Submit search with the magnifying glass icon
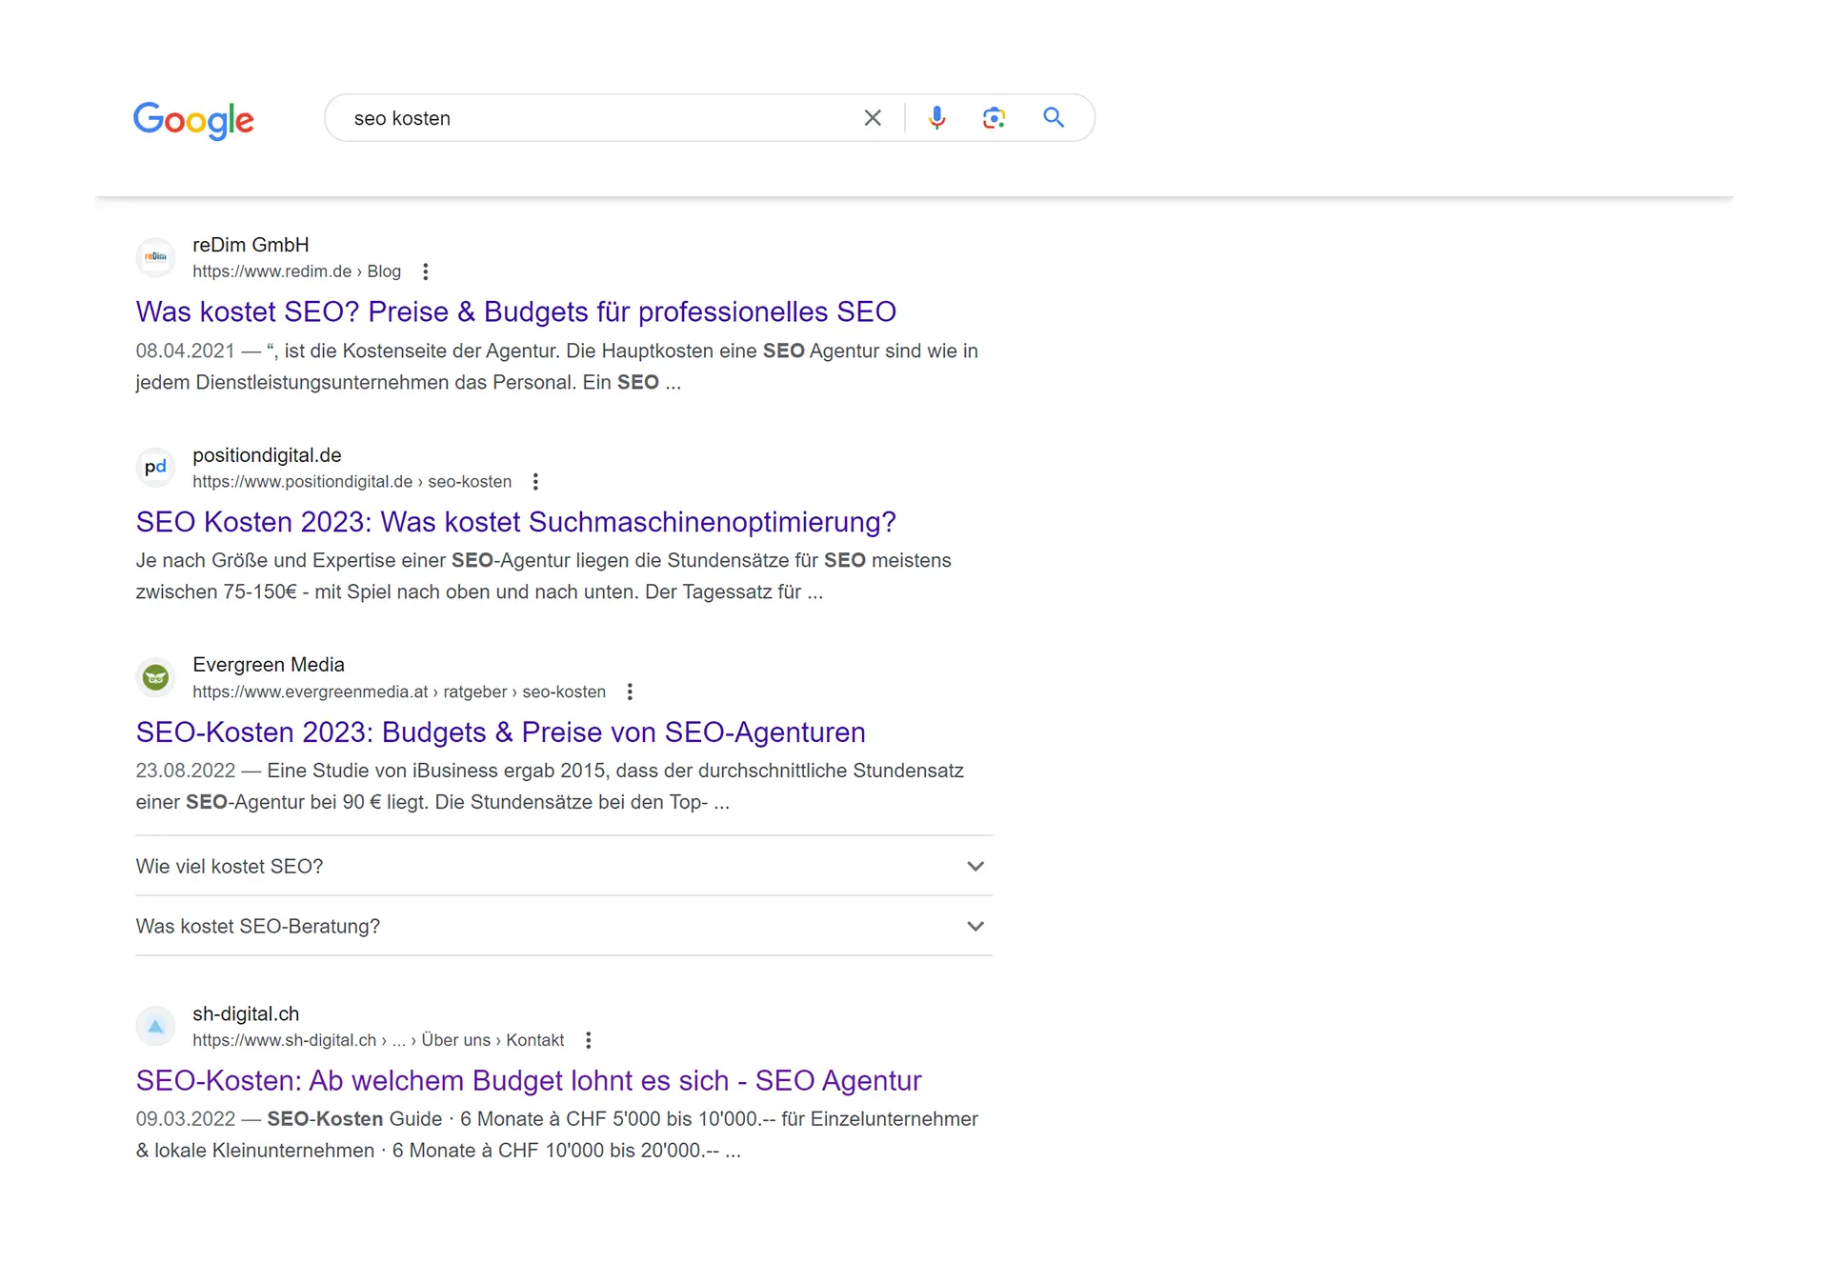 click(1054, 118)
